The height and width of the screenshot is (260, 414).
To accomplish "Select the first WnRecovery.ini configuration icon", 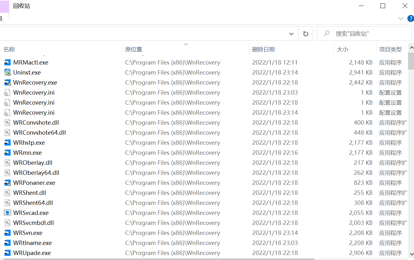I will [7, 92].
